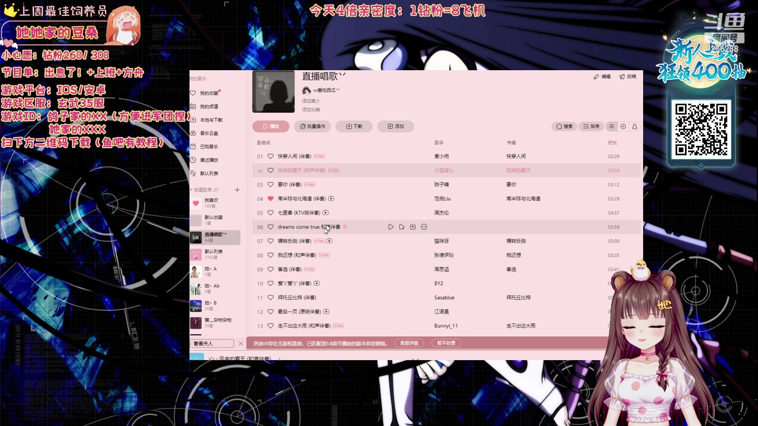Play the MV for 爱丫爱丫
758x426 pixels.
pos(317,283)
